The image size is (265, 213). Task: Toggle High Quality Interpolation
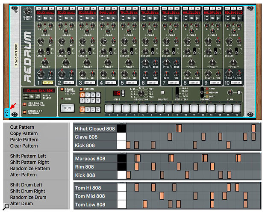25,104
